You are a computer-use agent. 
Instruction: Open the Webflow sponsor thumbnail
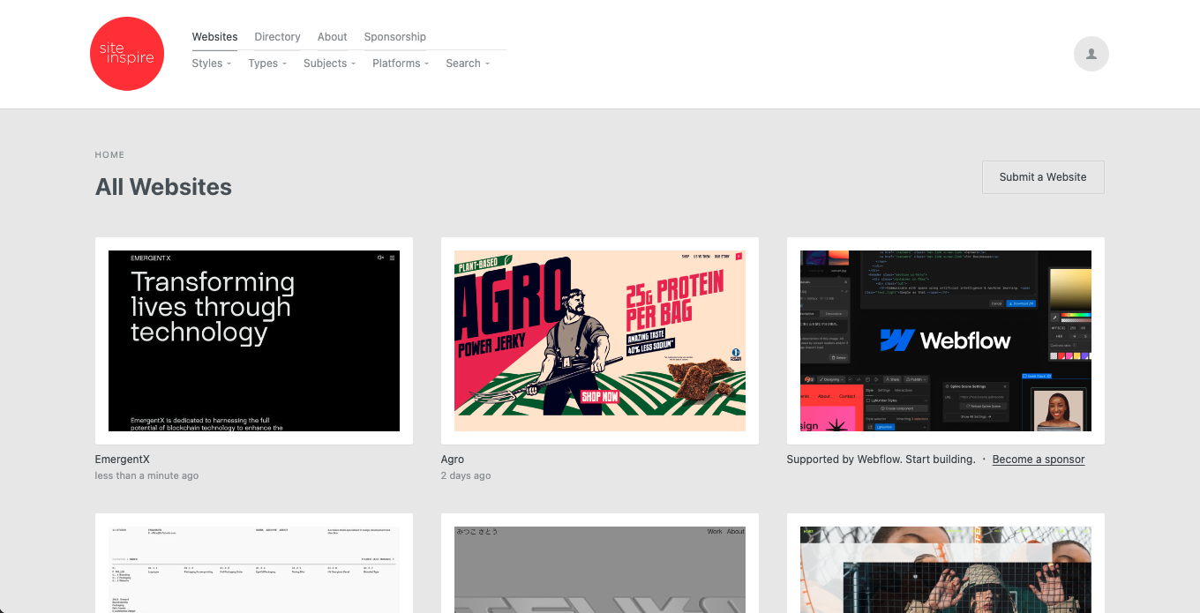(x=945, y=340)
